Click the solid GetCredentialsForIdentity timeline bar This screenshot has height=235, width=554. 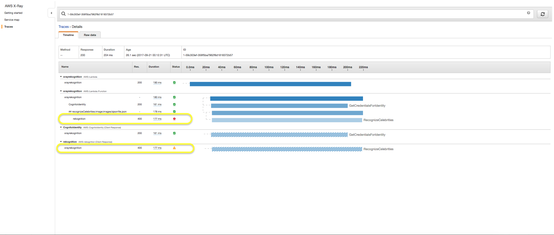point(279,106)
